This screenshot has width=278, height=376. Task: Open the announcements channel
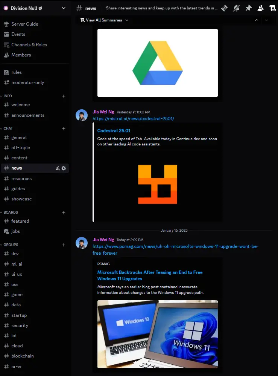pyautogui.click(x=35, y=115)
